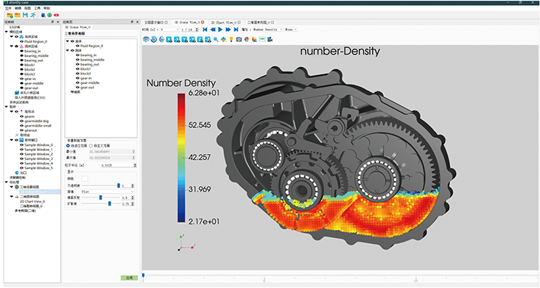Click the colorful chart icon in viewport toolbar
This screenshot has height=288, width=540.
click(x=254, y=40)
